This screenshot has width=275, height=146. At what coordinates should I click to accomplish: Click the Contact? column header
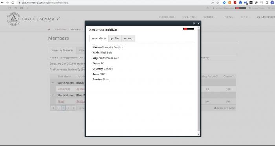[228, 77]
